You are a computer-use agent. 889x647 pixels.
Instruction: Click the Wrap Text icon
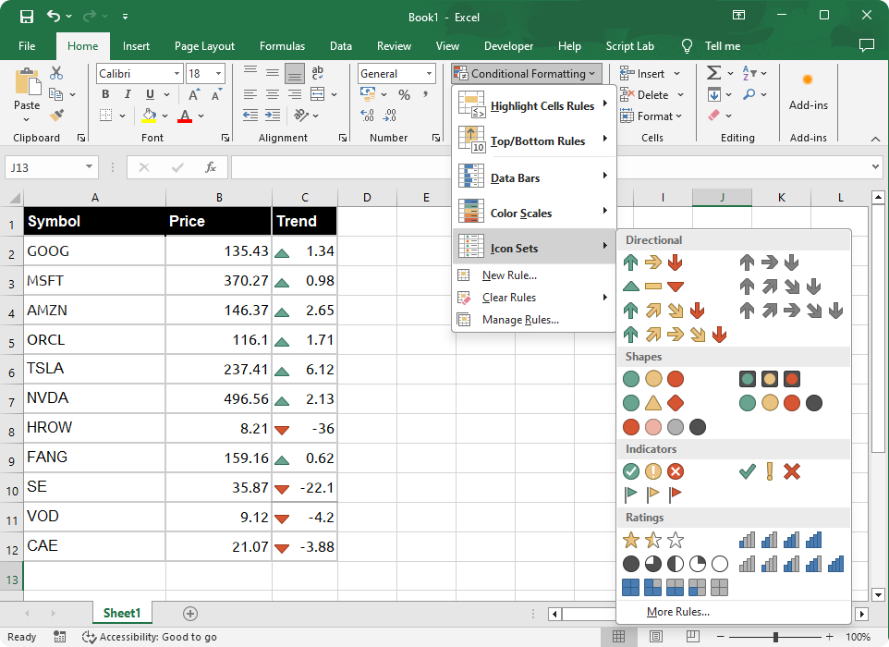(318, 73)
